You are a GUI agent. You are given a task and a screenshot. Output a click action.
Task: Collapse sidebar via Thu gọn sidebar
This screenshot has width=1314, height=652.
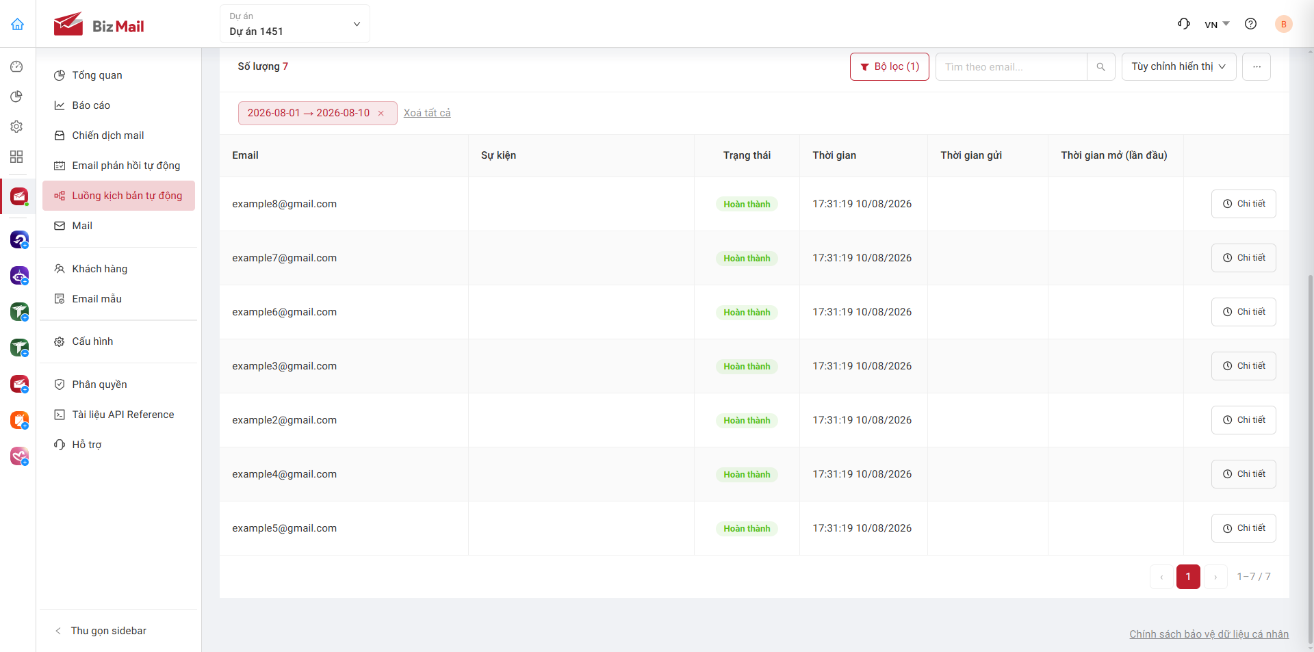[x=101, y=631]
